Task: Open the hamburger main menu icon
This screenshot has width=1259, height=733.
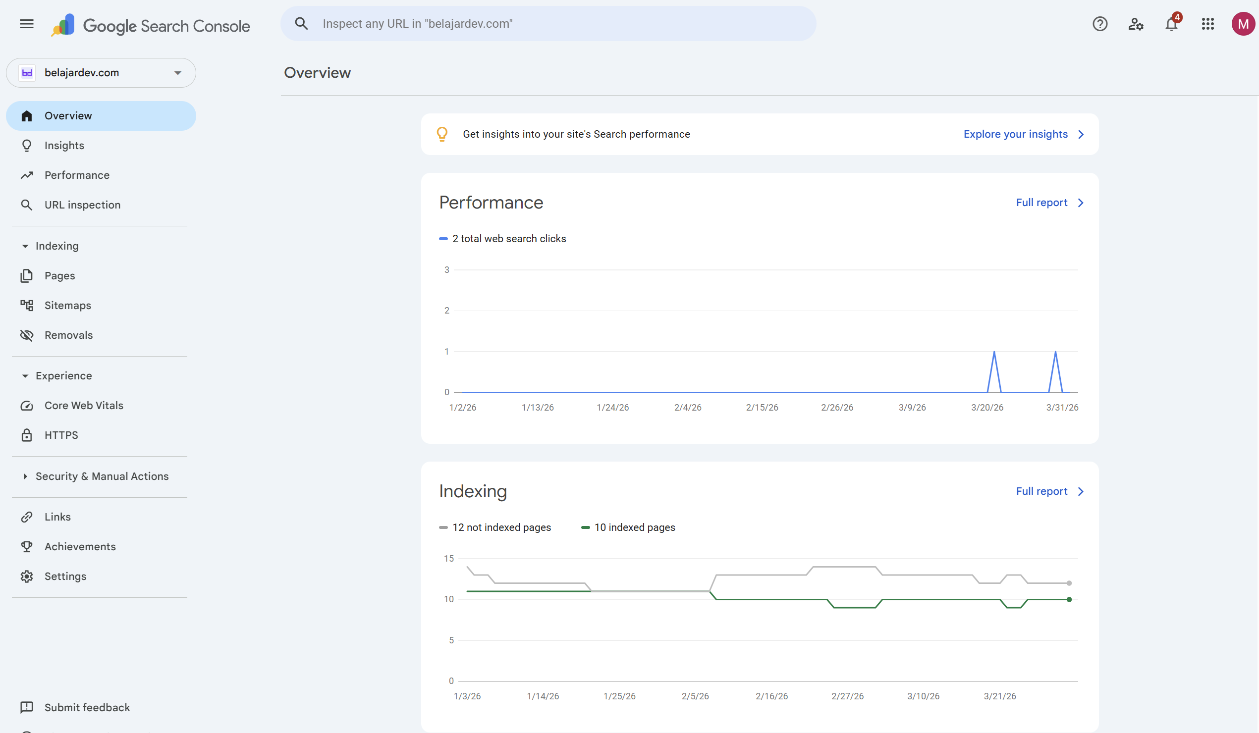Action: [x=26, y=23]
